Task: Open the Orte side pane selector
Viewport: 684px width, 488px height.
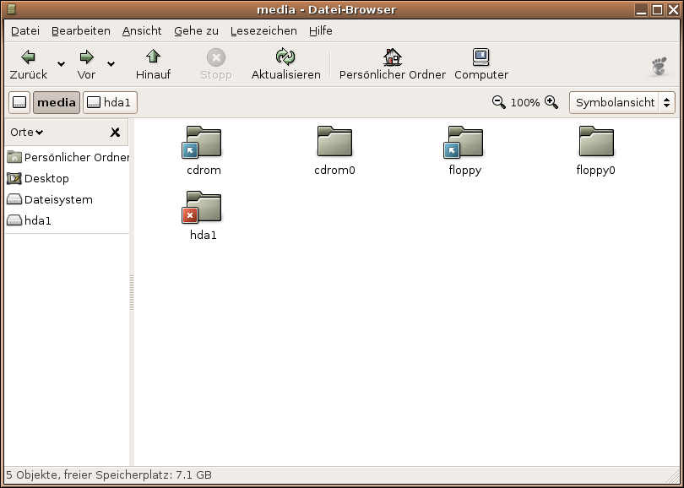Action: [x=27, y=133]
